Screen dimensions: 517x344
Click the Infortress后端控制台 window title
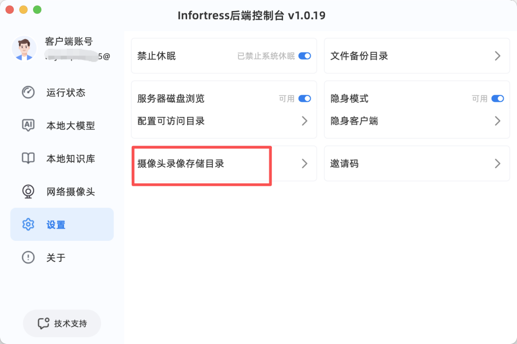(251, 15)
